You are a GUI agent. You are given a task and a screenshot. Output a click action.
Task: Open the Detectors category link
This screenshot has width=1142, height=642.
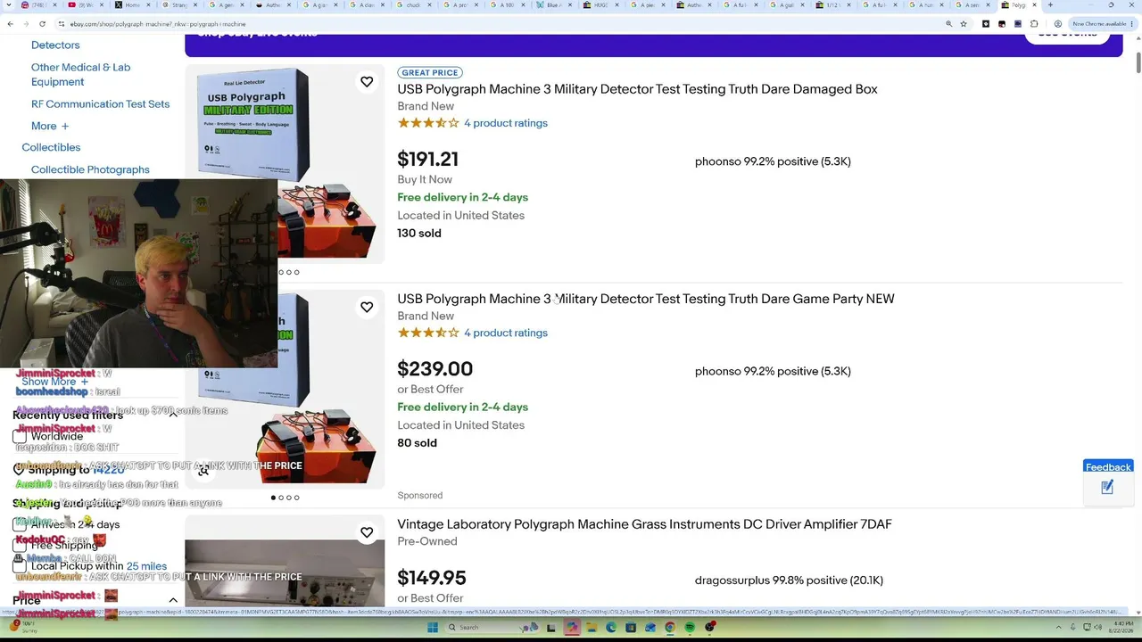click(55, 45)
